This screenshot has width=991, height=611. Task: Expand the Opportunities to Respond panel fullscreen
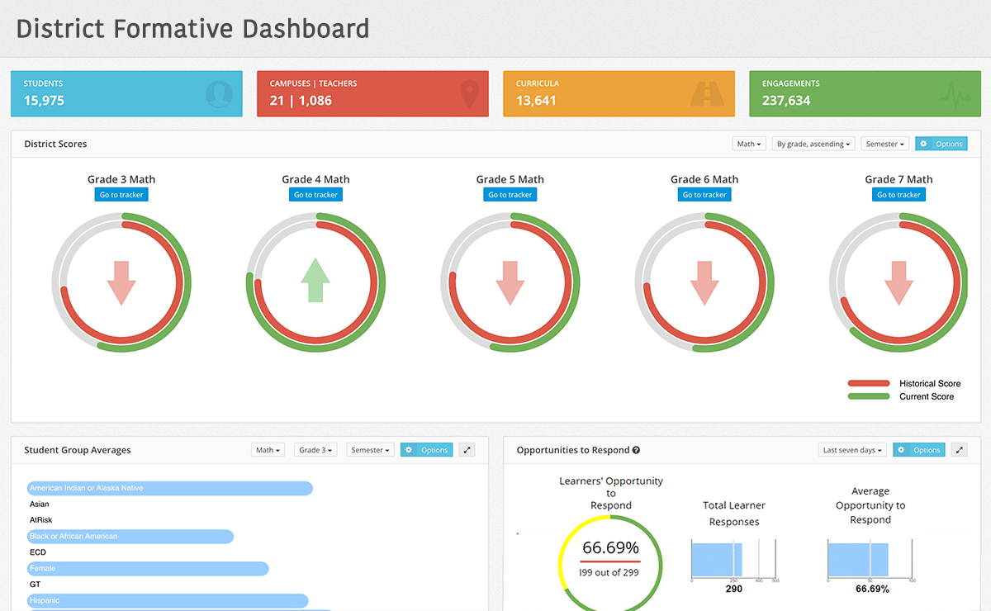959,450
